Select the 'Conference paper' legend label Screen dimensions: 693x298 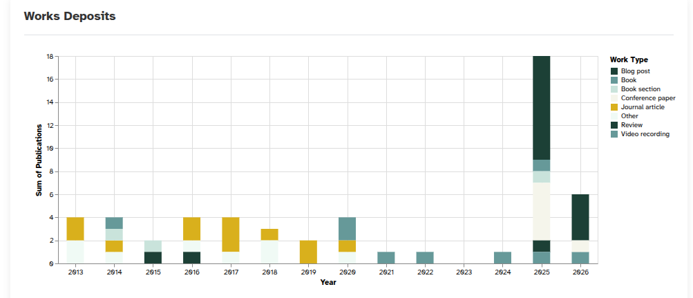coord(648,98)
